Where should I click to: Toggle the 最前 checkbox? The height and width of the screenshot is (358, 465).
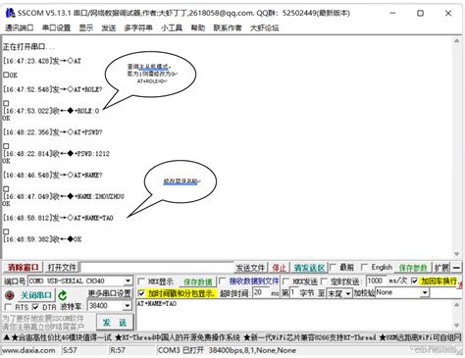pos(333,267)
